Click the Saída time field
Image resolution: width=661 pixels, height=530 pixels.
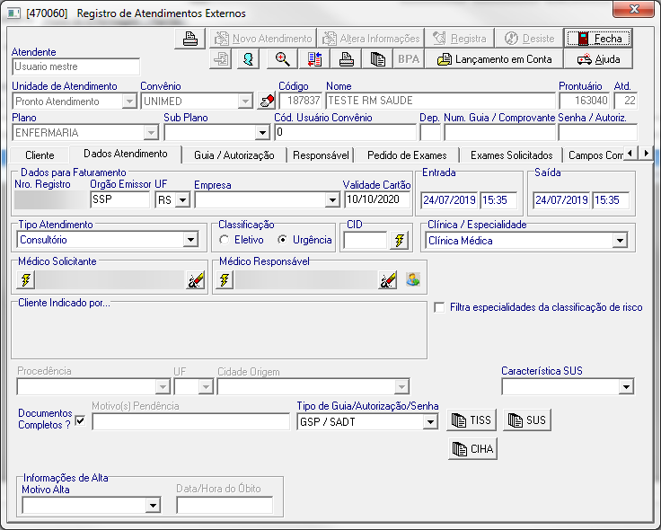click(x=611, y=199)
